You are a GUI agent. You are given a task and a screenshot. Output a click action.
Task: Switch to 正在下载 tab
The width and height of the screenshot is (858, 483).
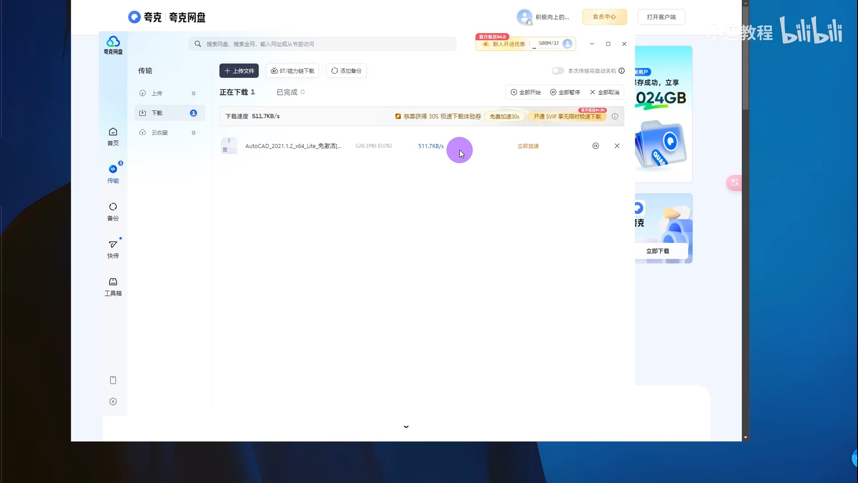[x=237, y=92]
